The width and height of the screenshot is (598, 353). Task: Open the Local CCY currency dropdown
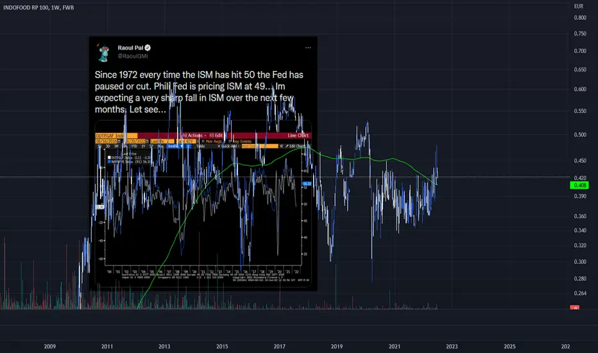187,141
